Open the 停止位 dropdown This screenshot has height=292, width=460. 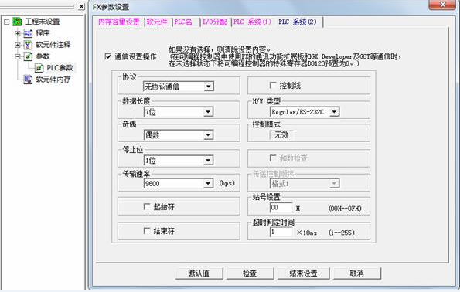pyautogui.click(x=208, y=161)
